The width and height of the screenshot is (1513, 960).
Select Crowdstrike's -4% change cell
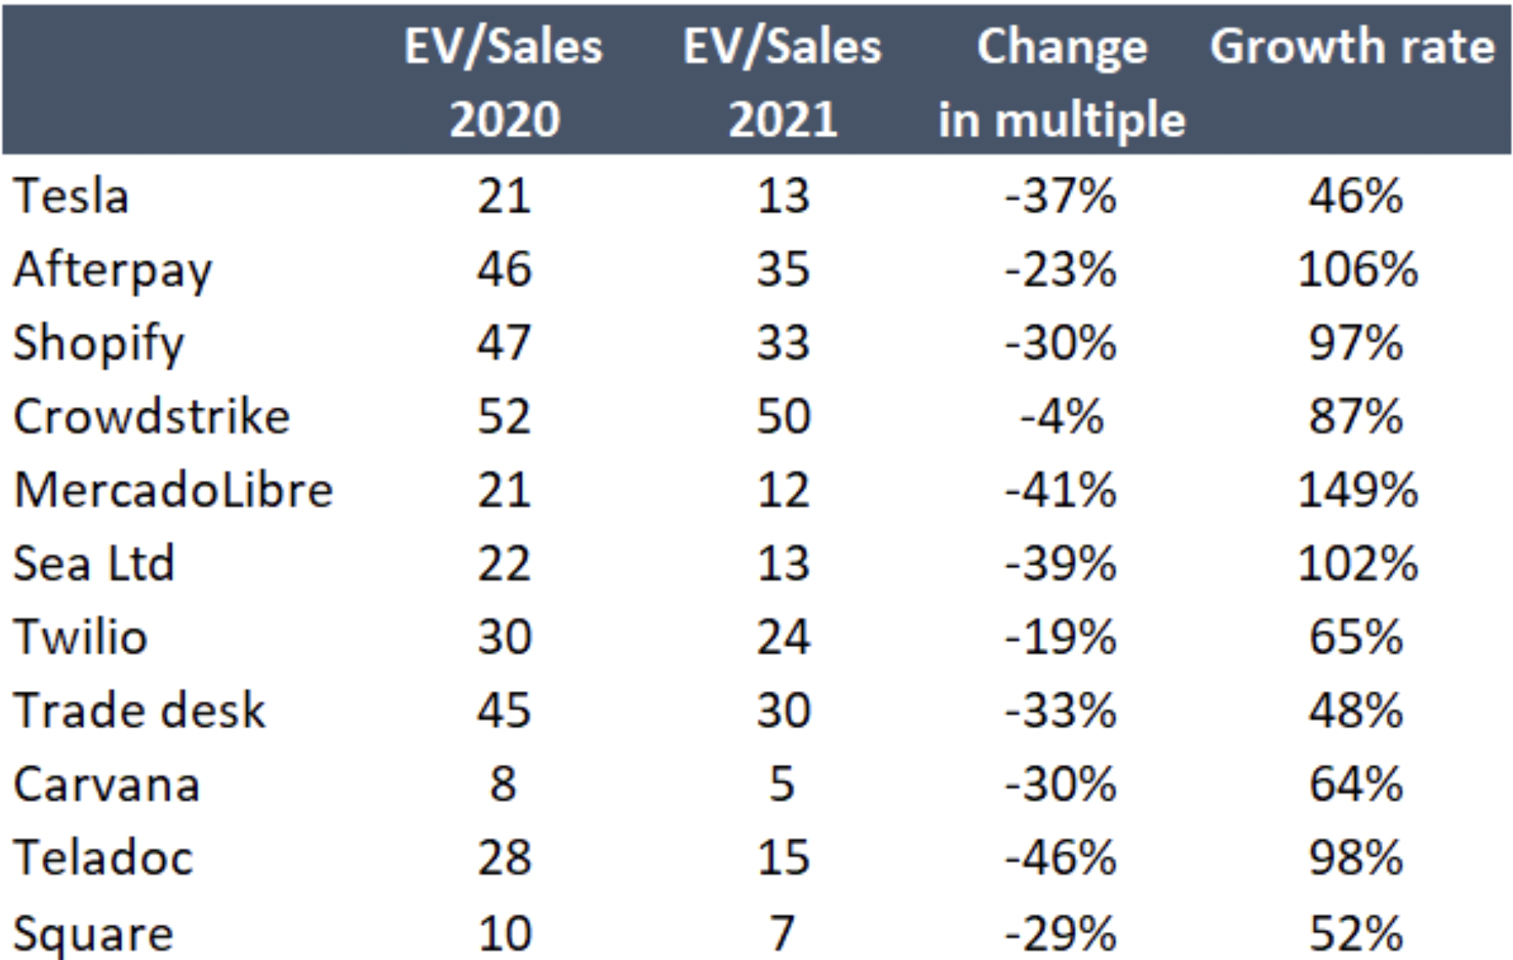click(1062, 416)
